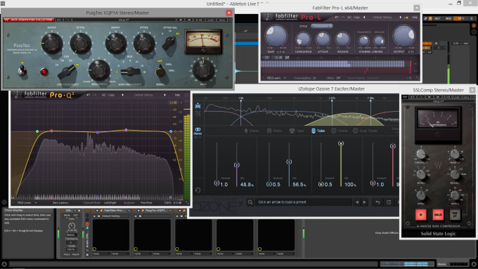478x269 pixels.
Task: Toggle SSLComp IN button
Action: tap(421, 215)
